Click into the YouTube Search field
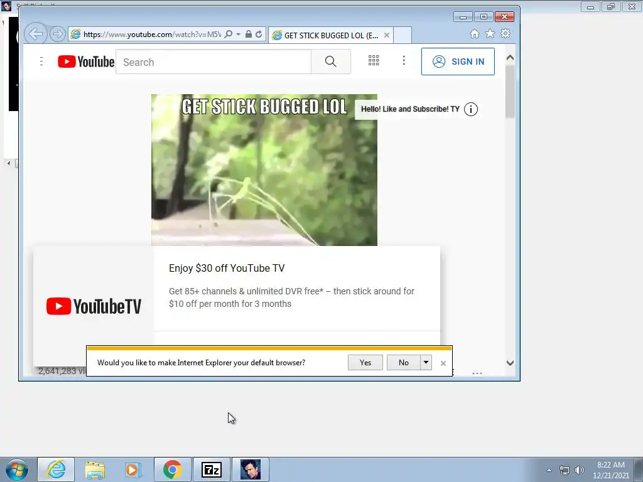The image size is (643, 482). pyautogui.click(x=213, y=62)
